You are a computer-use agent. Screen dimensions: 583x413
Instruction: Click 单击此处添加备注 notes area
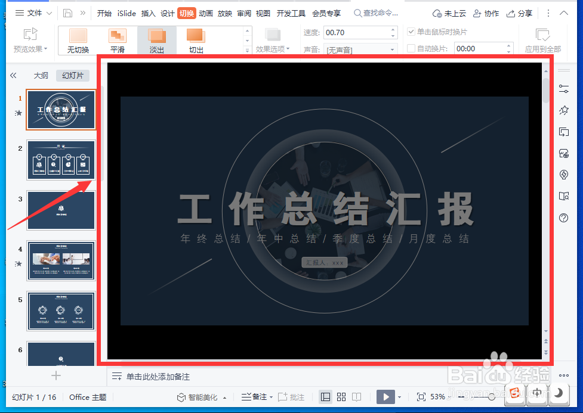(158, 377)
